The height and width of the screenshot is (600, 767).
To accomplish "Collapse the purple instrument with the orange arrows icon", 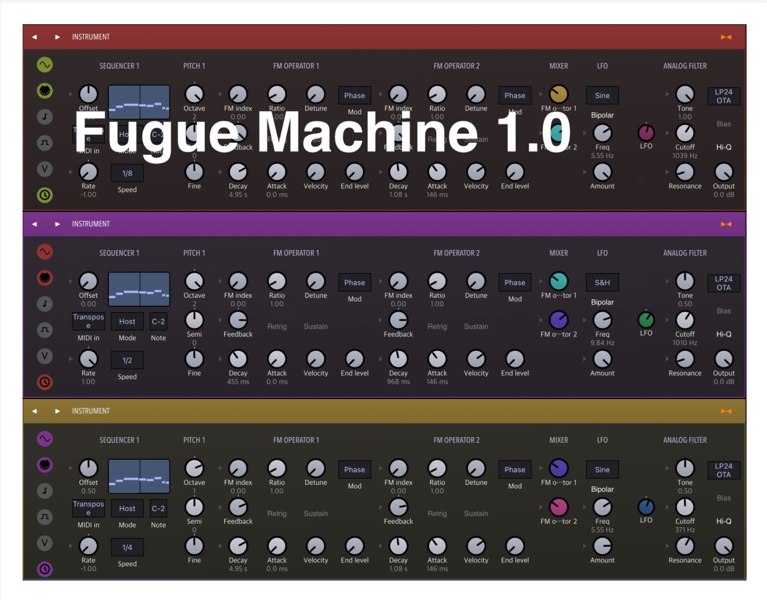I will click(x=726, y=224).
